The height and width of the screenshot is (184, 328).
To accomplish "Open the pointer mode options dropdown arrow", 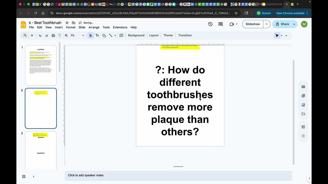I will click(281, 36).
